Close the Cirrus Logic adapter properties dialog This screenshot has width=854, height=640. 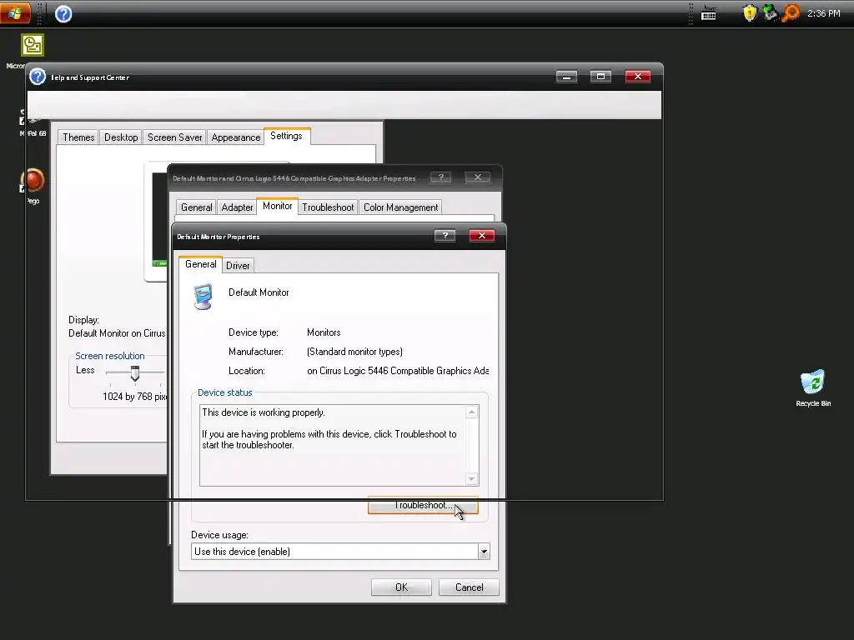click(478, 177)
